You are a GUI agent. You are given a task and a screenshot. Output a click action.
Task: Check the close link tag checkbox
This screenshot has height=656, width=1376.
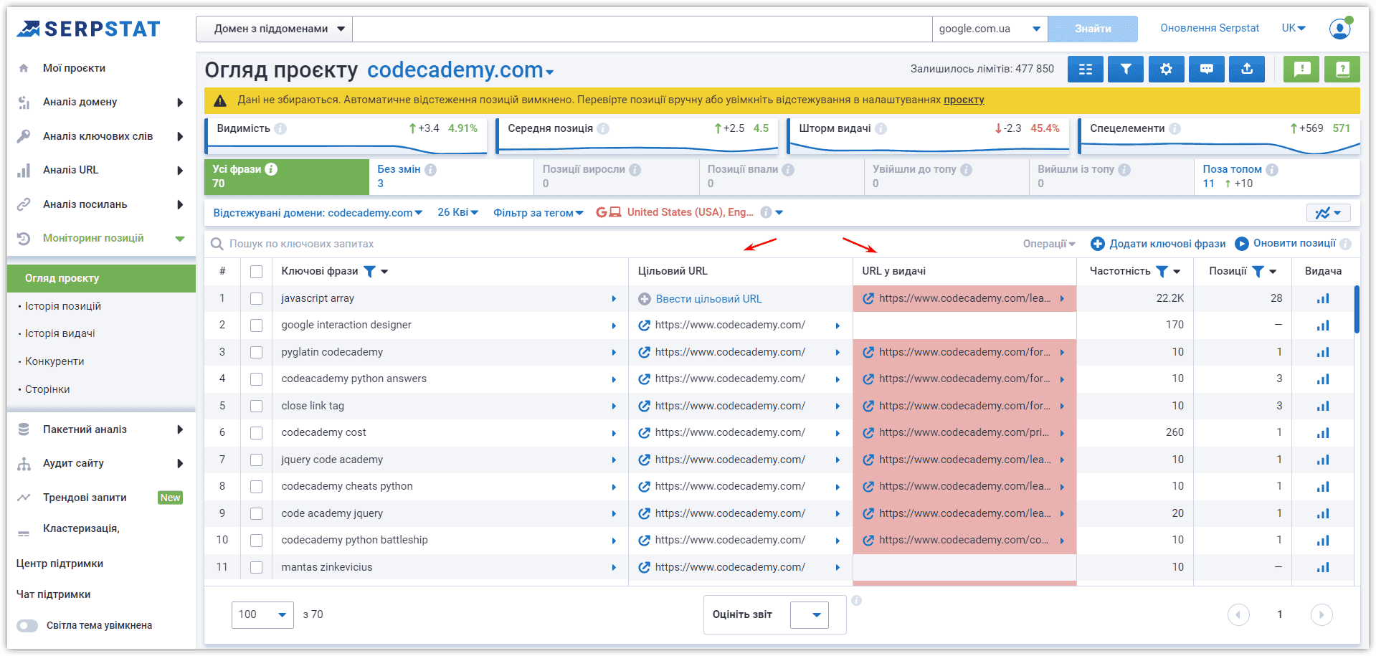coord(256,406)
